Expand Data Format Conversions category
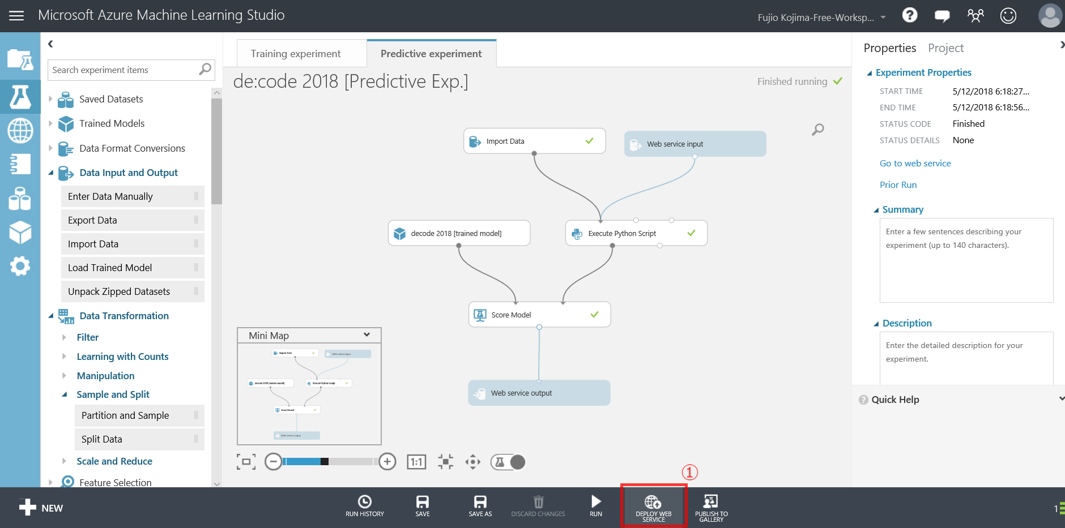 tap(50, 148)
